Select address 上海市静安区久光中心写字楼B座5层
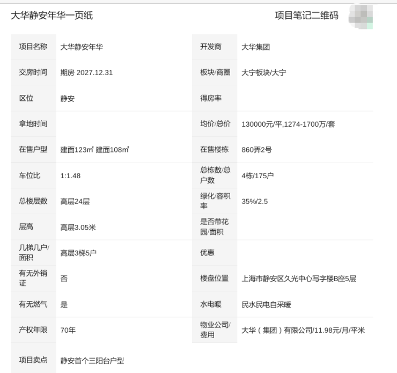 tap(299, 279)
